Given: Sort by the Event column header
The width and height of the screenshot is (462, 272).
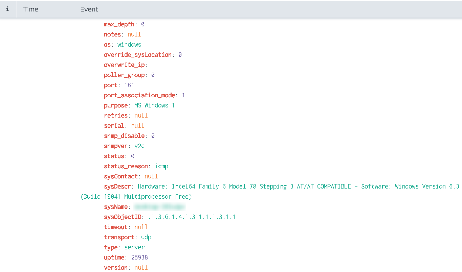Looking at the screenshot, I should point(89,9).
